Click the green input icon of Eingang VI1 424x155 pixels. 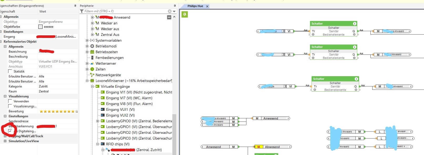click(x=103, y=92)
